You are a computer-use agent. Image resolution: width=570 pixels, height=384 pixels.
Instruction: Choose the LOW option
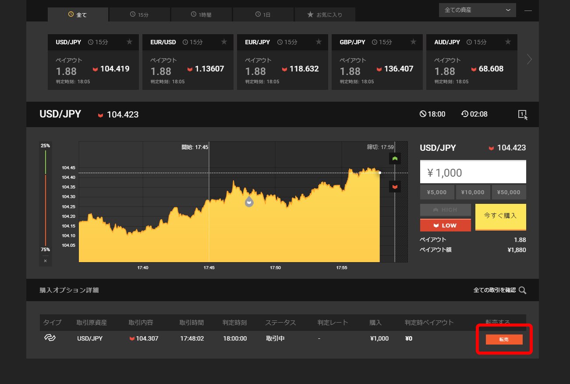click(446, 225)
